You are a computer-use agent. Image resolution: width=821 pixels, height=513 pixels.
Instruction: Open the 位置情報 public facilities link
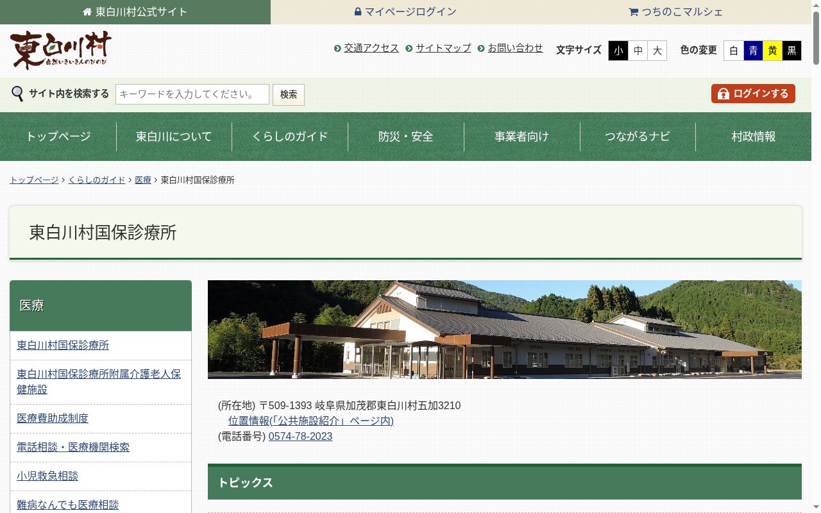311,421
